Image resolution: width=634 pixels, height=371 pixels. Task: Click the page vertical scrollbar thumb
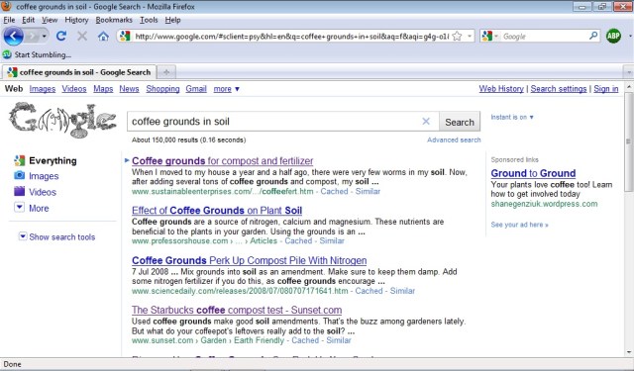(x=629, y=141)
